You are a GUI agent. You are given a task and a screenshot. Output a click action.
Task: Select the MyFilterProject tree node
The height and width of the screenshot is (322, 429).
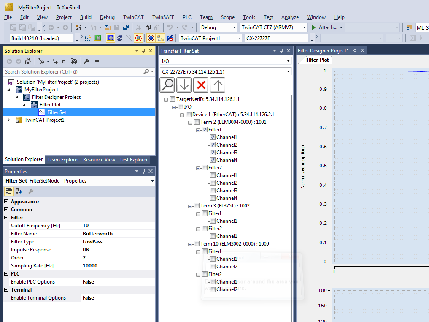tap(41, 90)
